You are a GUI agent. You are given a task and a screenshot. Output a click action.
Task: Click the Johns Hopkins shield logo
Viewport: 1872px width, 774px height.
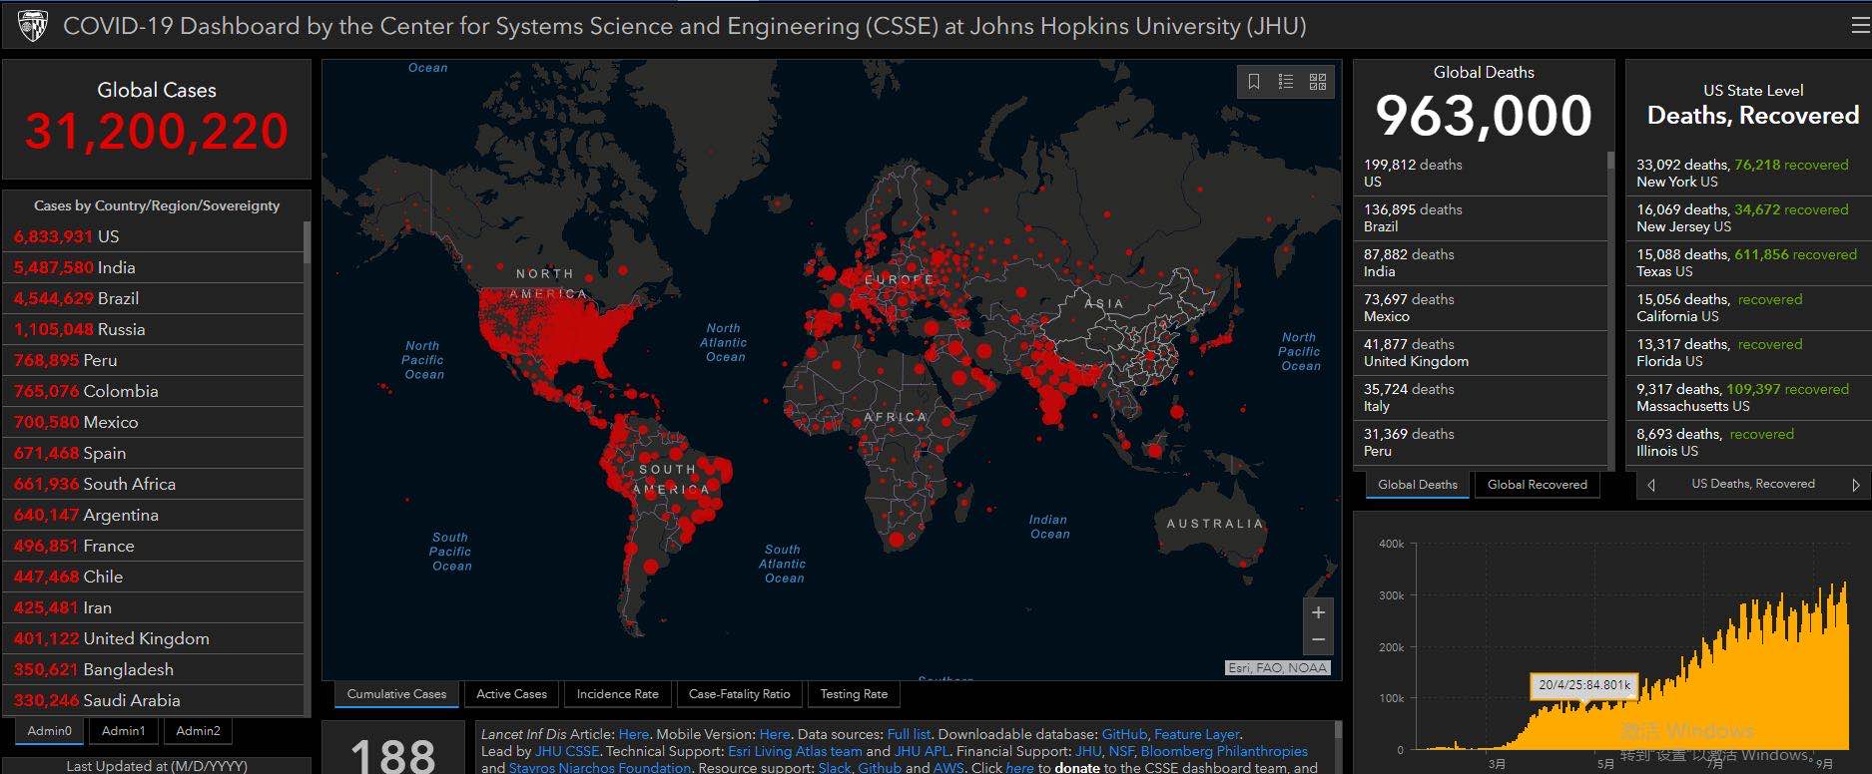click(33, 26)
